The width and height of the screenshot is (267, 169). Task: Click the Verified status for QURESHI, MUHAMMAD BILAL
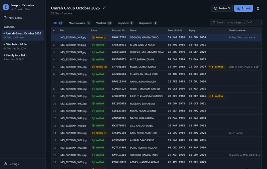tap(98, 52)
